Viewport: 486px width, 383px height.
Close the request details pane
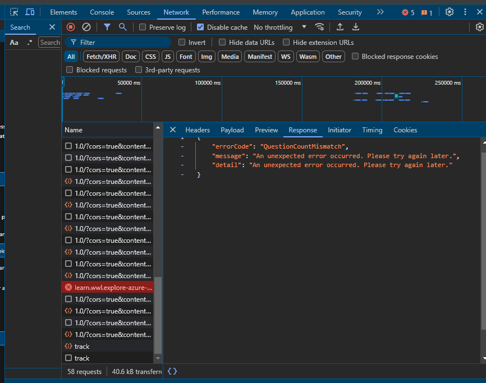[x=173, y=130]
